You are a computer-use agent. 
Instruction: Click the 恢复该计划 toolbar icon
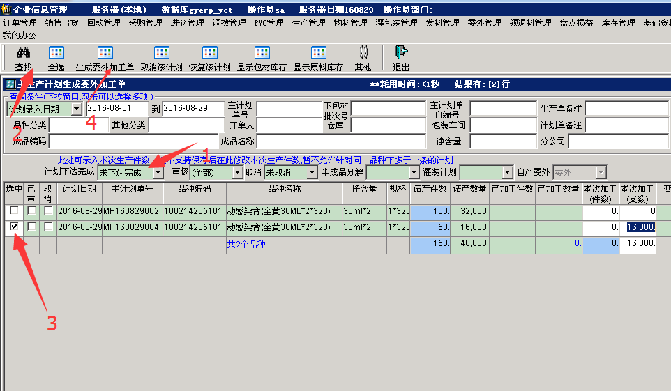click(209, 54)
